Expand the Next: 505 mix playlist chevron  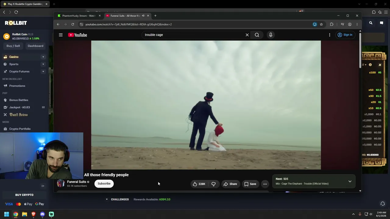tap(350, 181)
